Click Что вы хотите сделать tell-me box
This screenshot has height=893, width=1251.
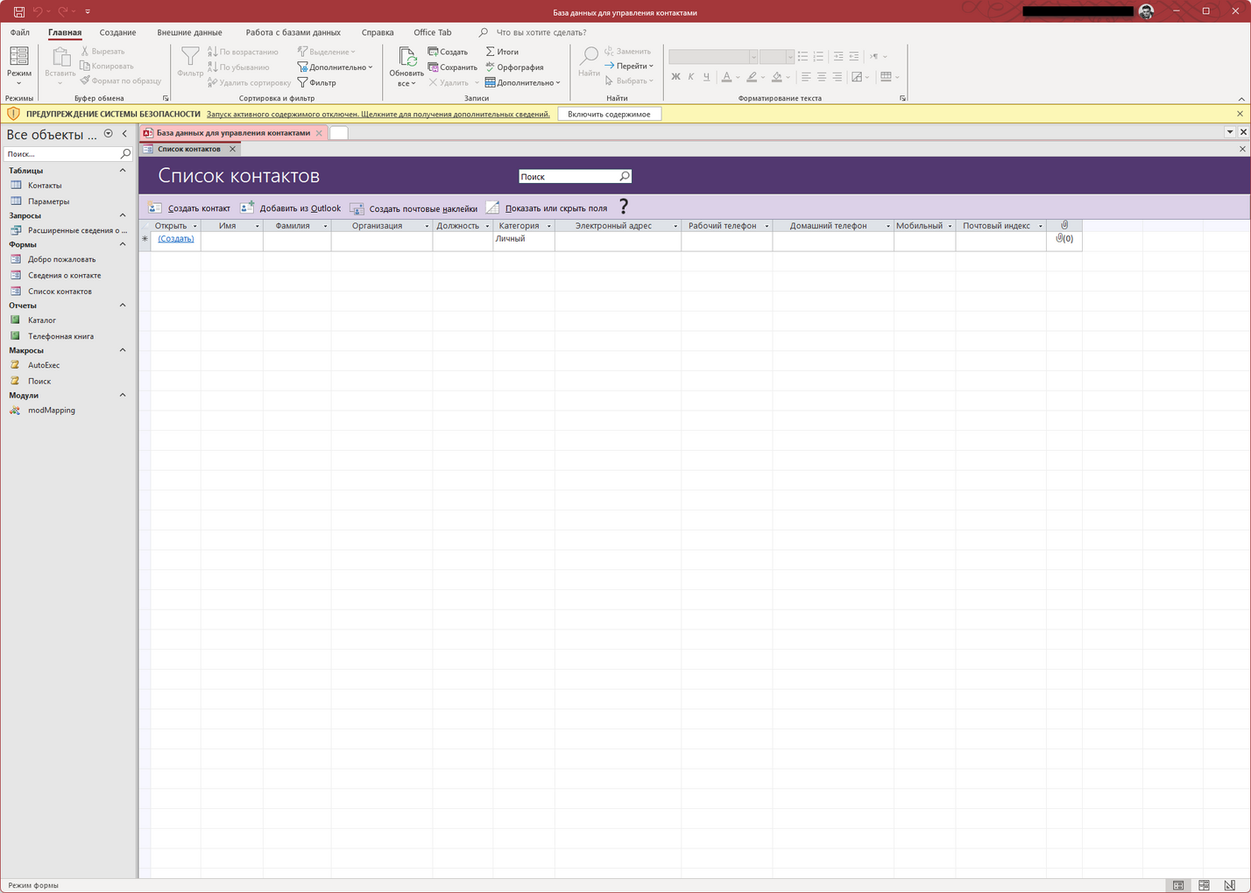click(x=541, y=32)
